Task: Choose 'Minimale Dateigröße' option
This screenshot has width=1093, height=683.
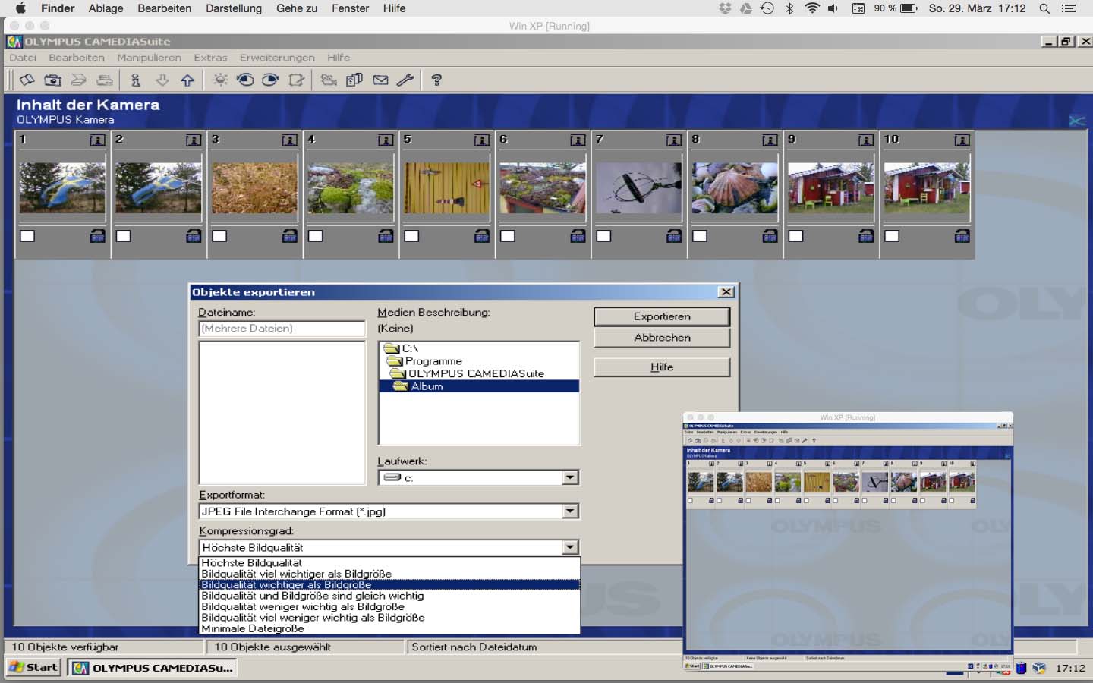Action: click(389, 628)
